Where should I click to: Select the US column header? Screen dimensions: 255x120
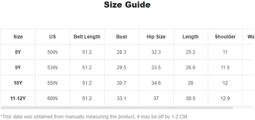point(53,36)
